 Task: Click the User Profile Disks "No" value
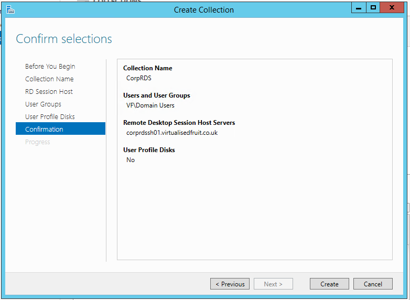pos(131,160)
